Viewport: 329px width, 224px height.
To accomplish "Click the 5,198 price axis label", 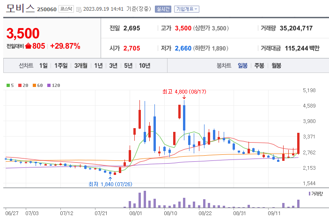I will [x=309, y=90].
